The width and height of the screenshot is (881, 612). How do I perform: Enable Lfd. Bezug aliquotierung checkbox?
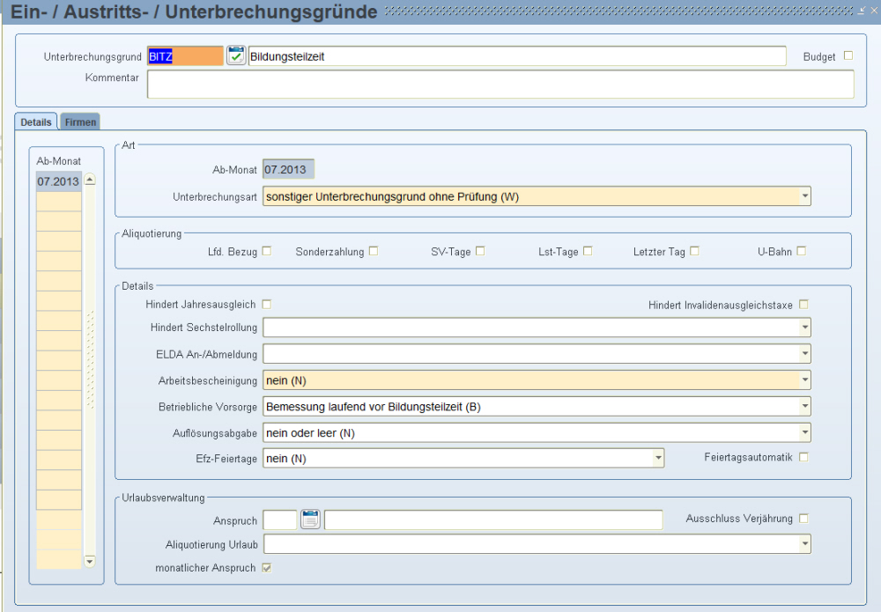[x=267, y=251]
